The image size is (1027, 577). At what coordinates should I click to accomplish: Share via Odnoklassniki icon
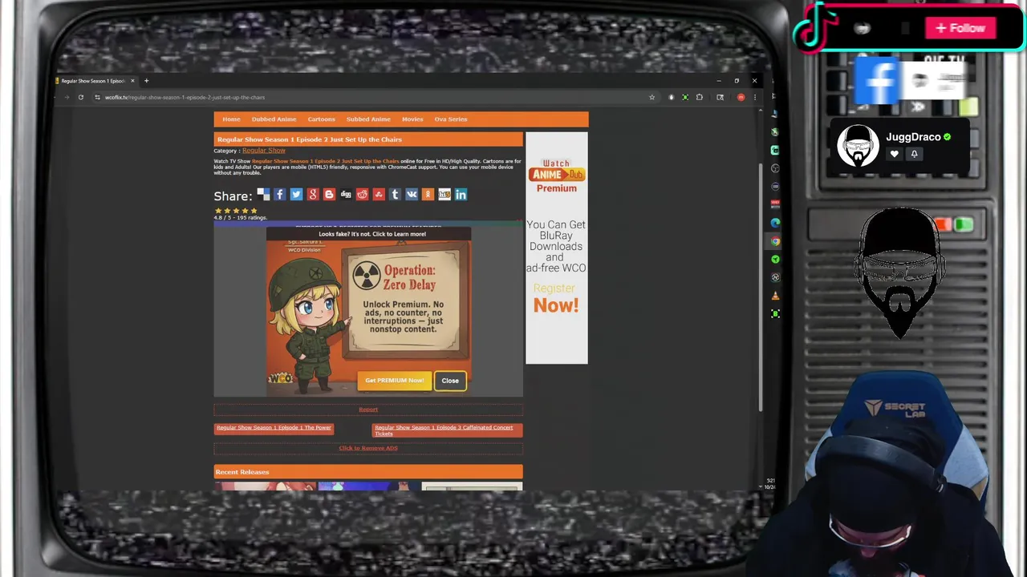click(x=428, y=195)
